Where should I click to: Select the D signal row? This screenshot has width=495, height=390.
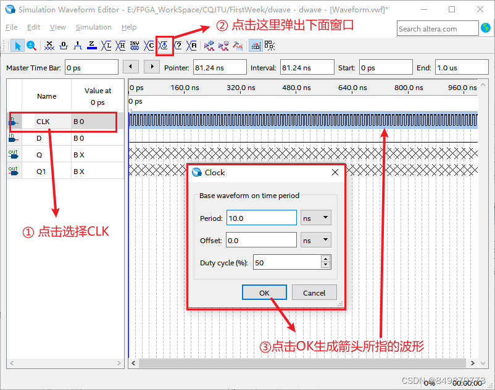(x=65, y=138)
